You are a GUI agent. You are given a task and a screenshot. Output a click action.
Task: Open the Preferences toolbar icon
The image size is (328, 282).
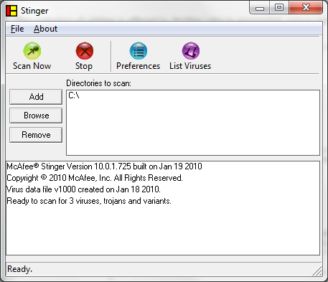tap(139, 51)
